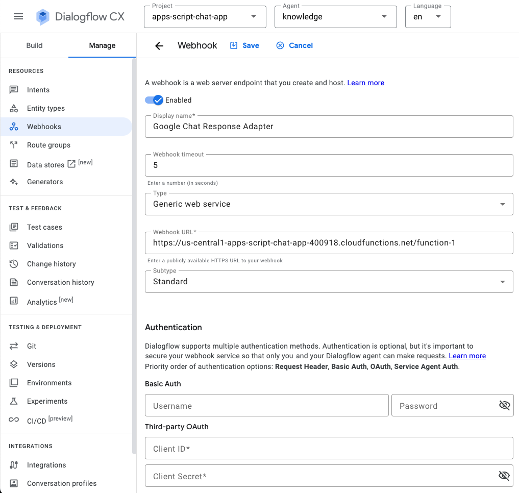Click the Entity types icon
Viewport: 519px width, 493px height.
[x=14, y=108]
